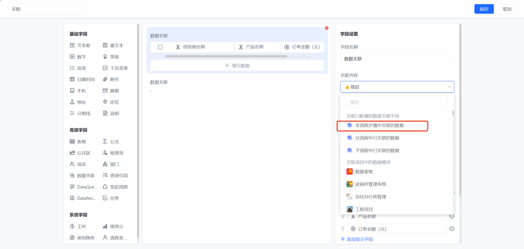Add a 数字 number field
Image resolution: width=524 pixels, height=249 pixels.
(x=78, y=57)
